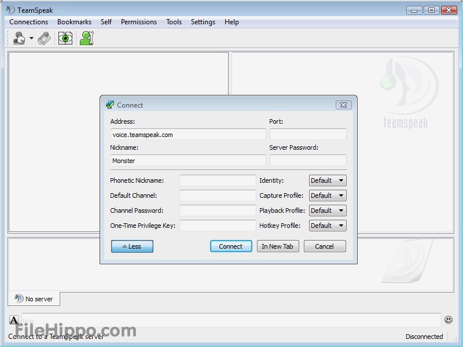
Task: Open the Self menu
Action: pyautogui.click(x=106, y=22)
